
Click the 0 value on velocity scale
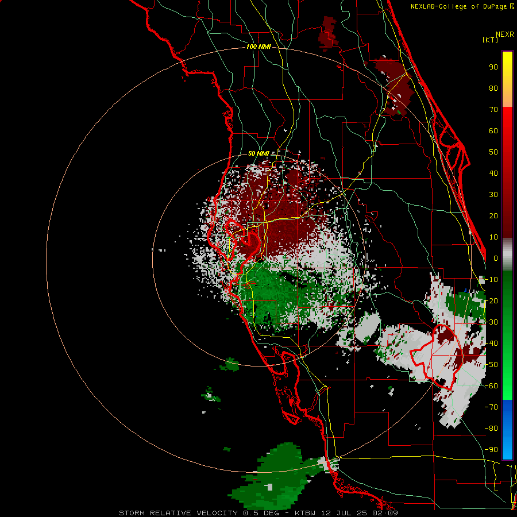tap(496, 258)
